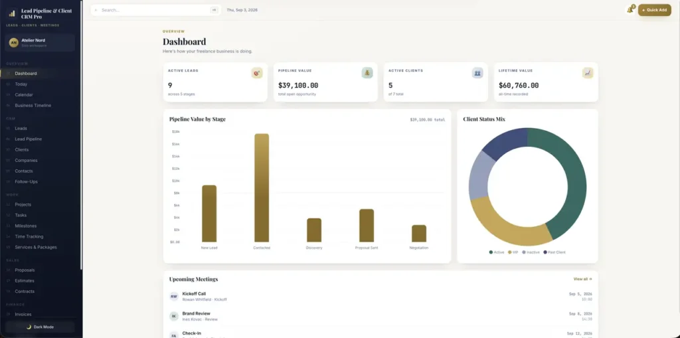Viewport: 680px width, 338px height.
Task: Click the search keyboard shortcut badge
Action: click(x=214, y=10)
